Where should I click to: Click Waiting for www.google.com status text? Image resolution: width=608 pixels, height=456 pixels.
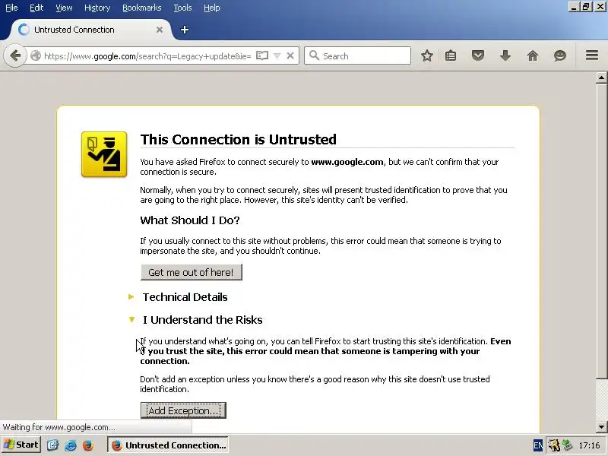pos(59,427)
